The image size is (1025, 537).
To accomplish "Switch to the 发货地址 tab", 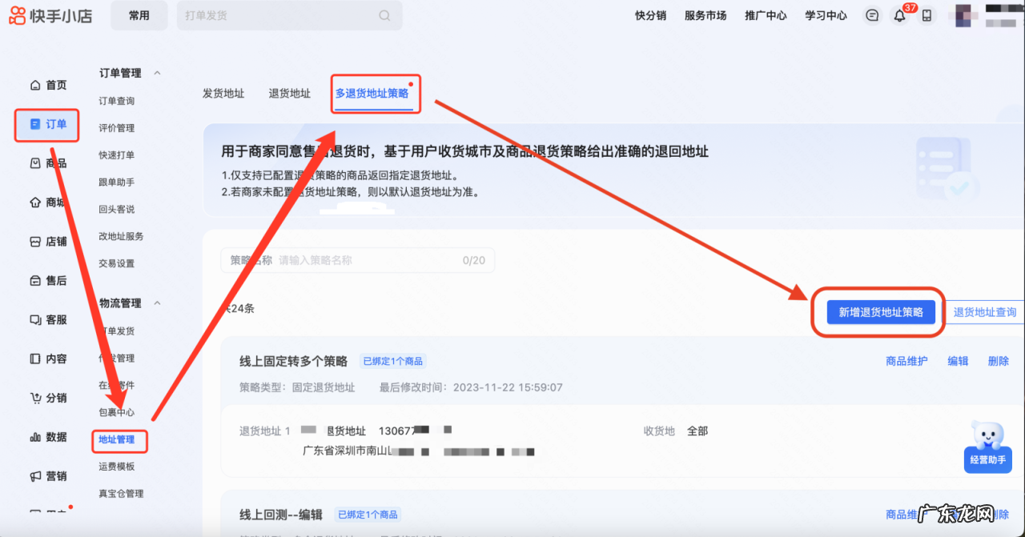I will pyautogui.click(x=223, y=94).
